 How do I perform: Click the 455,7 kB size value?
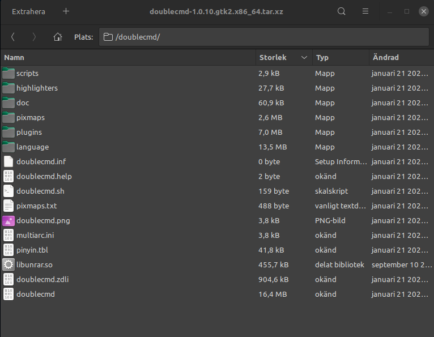point(274,265)
